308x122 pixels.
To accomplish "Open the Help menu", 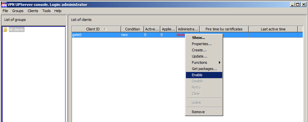I will [x=58, y=11].
